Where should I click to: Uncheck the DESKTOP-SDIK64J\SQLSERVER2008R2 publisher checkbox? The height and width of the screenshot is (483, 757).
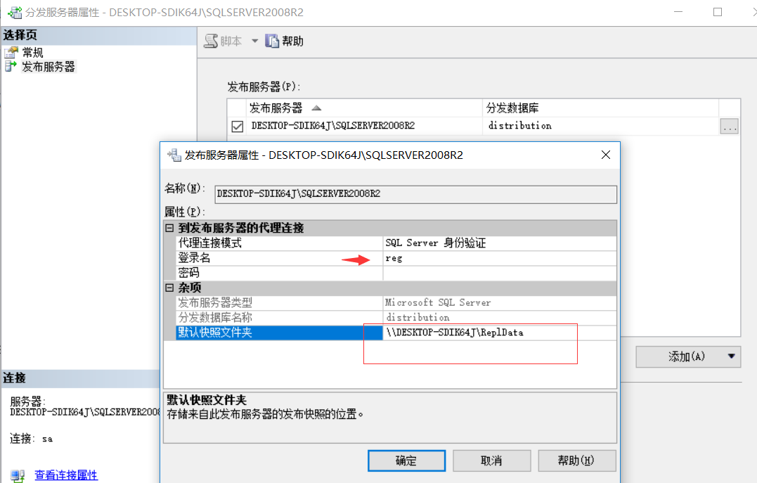(238, 127)
